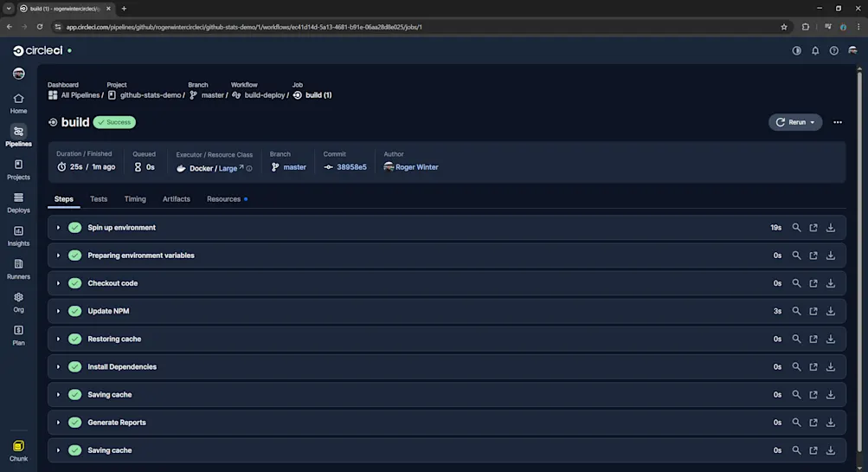Viewport: 868px width, 472px height.
Task: Expand the Spin up environment step
Action: pos(58,228)
